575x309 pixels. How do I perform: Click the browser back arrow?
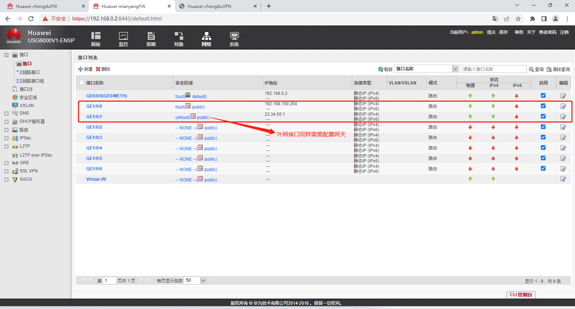(8, 19)
